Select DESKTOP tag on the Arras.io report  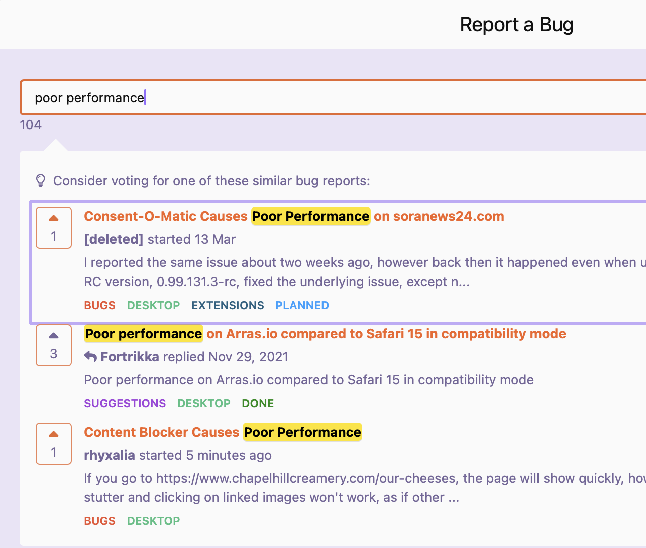click(204, 403)
